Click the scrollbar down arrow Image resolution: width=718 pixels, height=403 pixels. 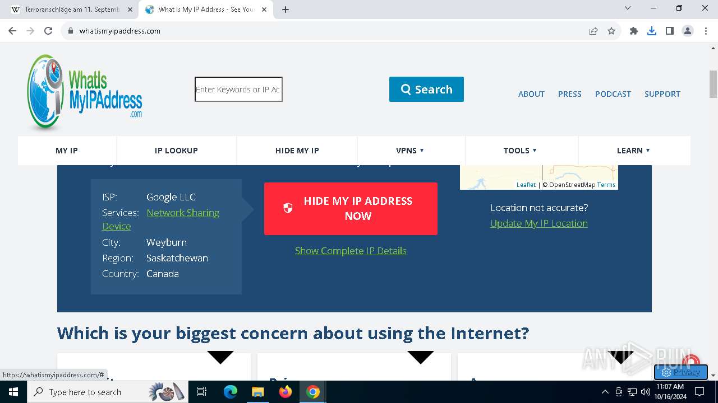pyautogui.click(x=713, y=376)
